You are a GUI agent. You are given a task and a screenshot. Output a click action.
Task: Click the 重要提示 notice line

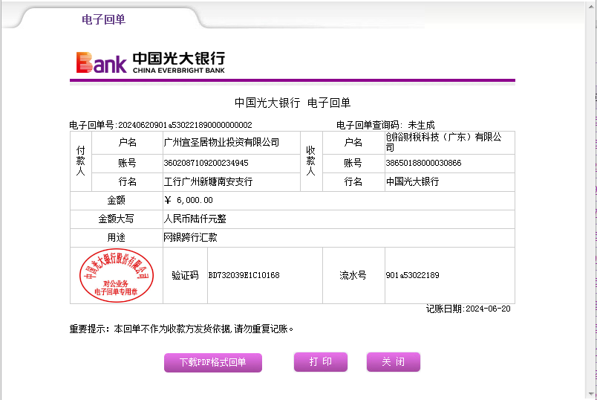click(x=181, y=329)
